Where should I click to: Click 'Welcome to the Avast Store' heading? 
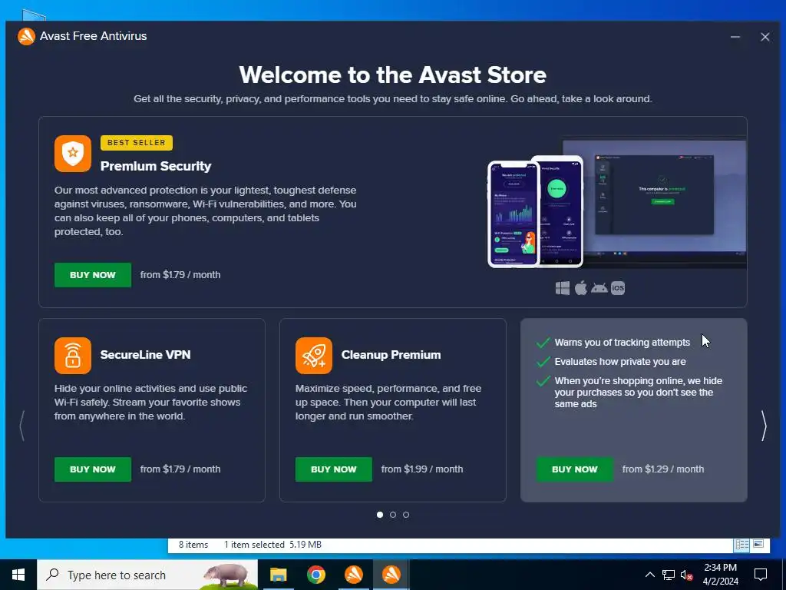click(393, 75)
